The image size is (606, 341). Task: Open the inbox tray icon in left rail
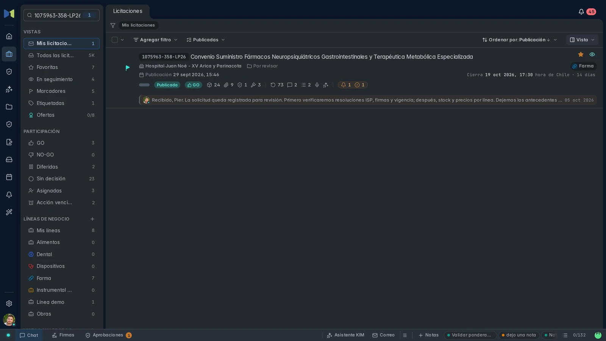(x=9, y=160)
